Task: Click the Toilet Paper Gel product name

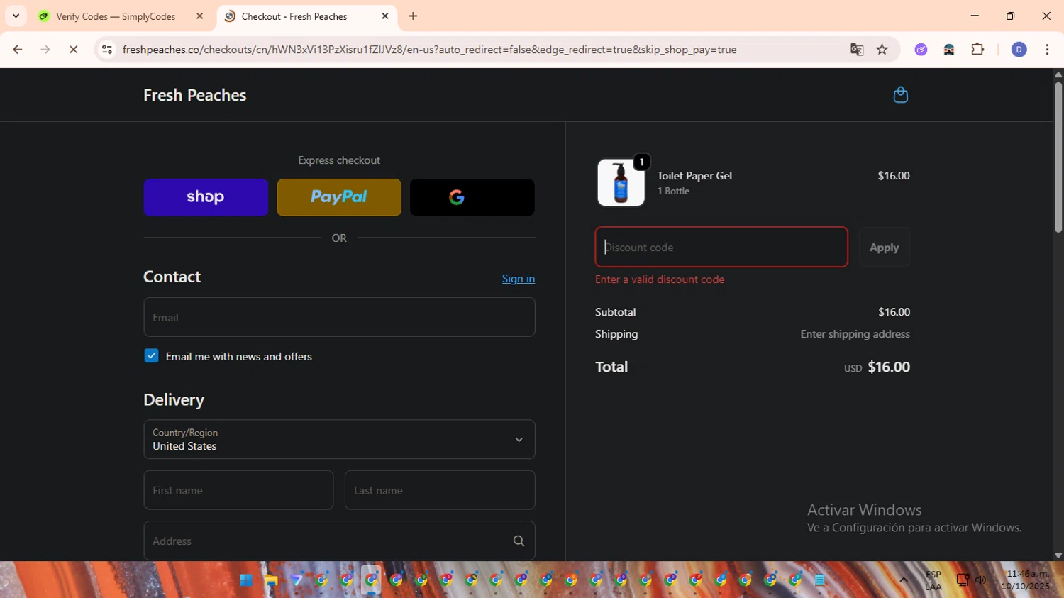Action: [694, 175]
